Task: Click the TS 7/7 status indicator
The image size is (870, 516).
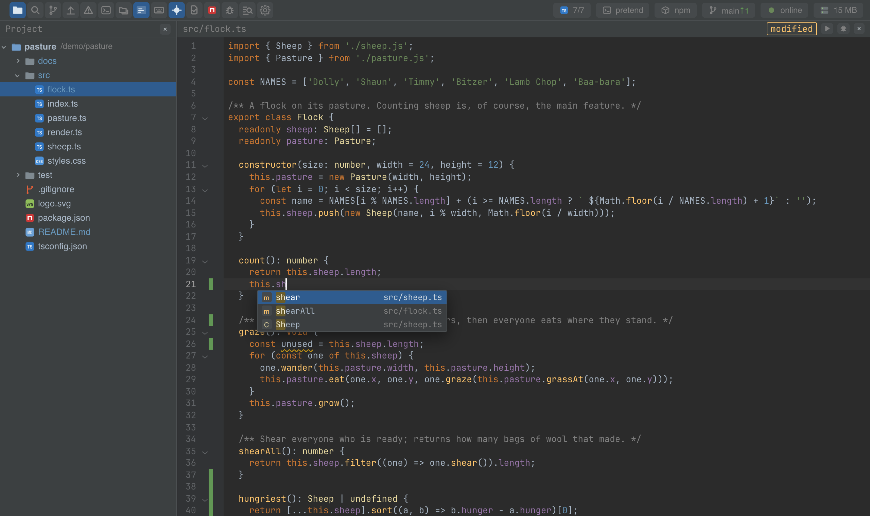Action: [x=572, y=10]
